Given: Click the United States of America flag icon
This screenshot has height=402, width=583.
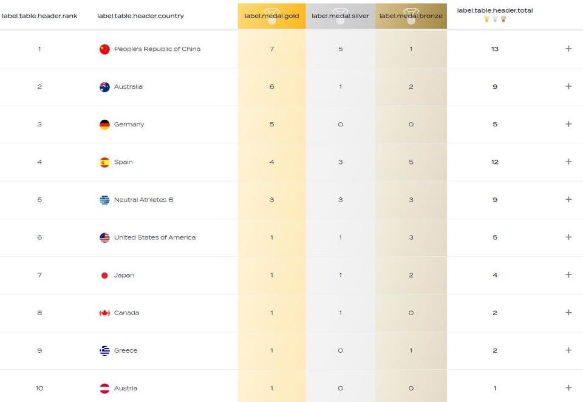Looking at the screenshot, I should [104, 237].
